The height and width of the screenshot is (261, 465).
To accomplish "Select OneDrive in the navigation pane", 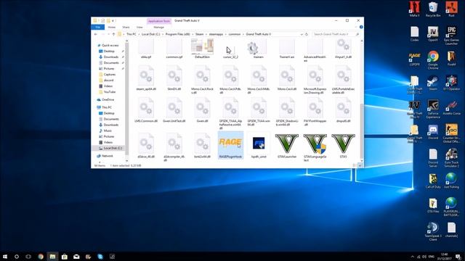I will [x=108, y=100].
